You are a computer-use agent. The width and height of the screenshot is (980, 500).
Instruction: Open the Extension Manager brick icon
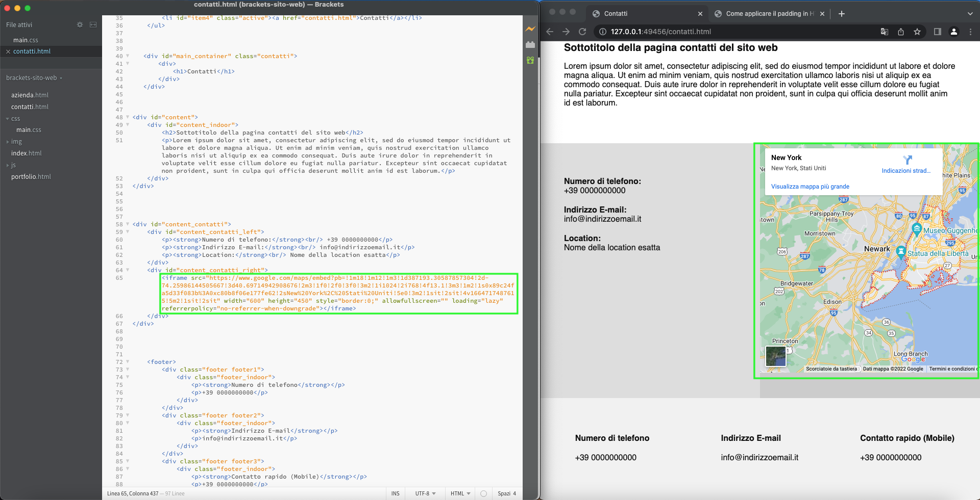pos(530,45)
